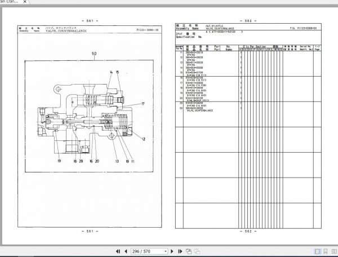Click the greyed-out next view icon
The width and height of the screenshot is (338, 257).
pyautogui.click(x=197, y=251)
